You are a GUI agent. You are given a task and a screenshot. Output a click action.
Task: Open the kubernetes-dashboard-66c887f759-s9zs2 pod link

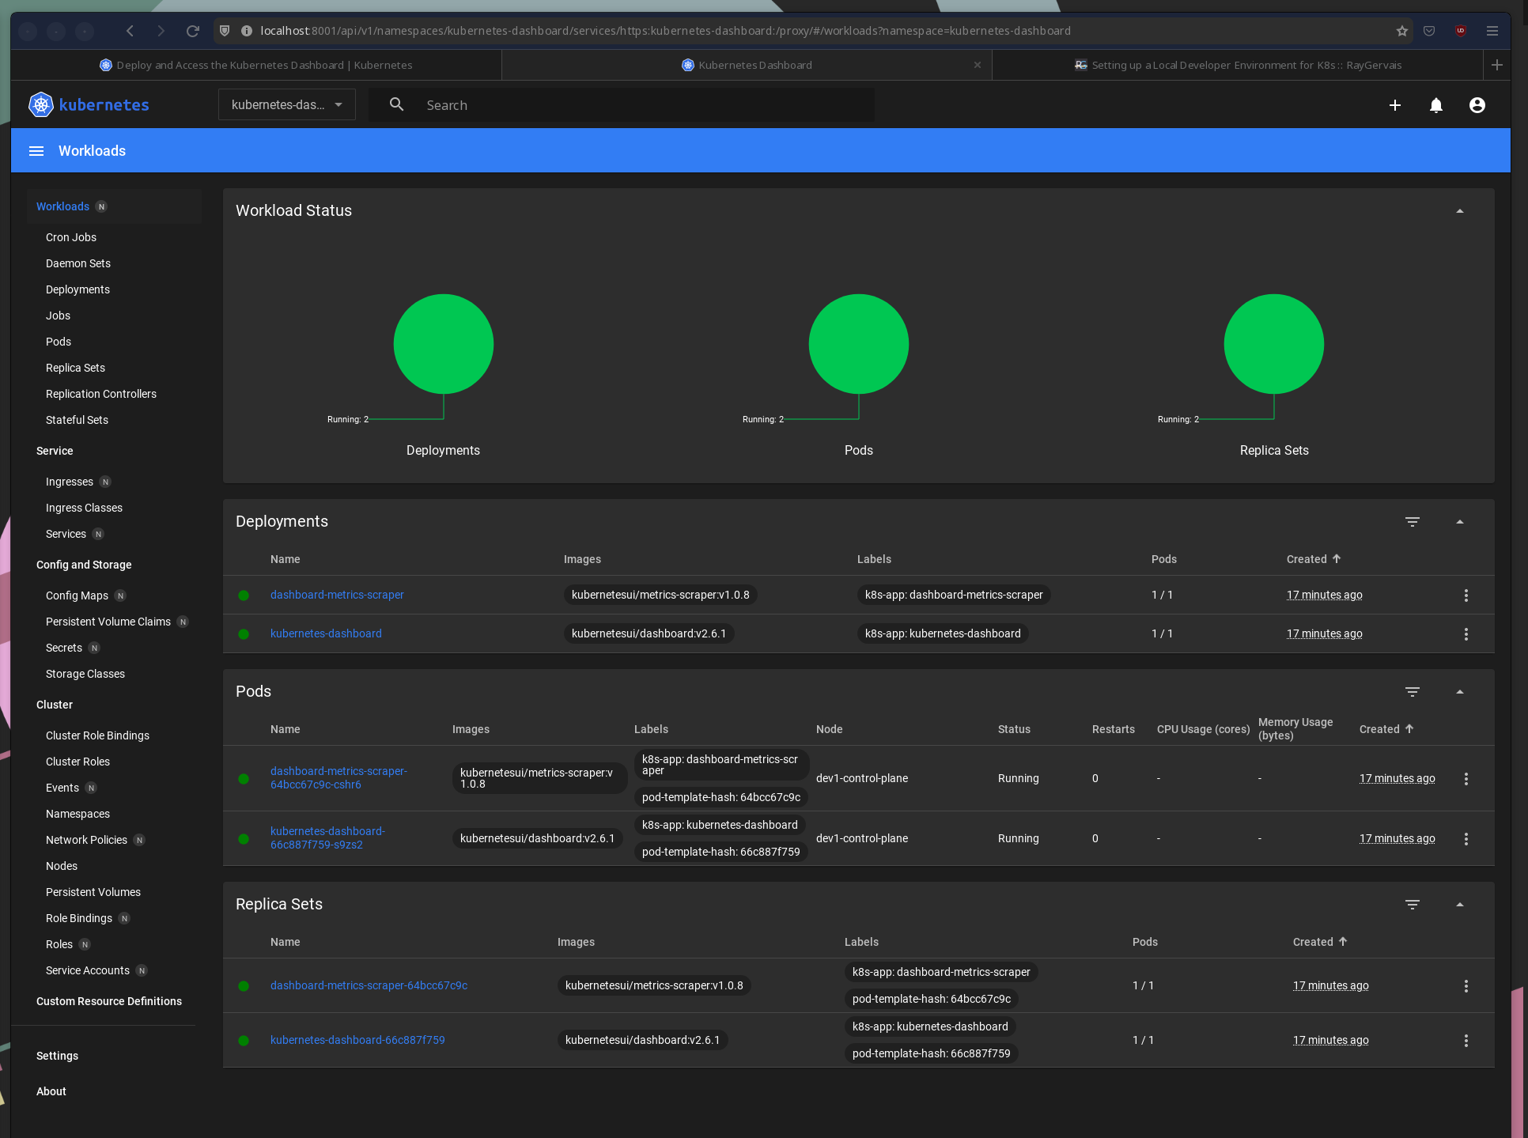coord(327,837)
